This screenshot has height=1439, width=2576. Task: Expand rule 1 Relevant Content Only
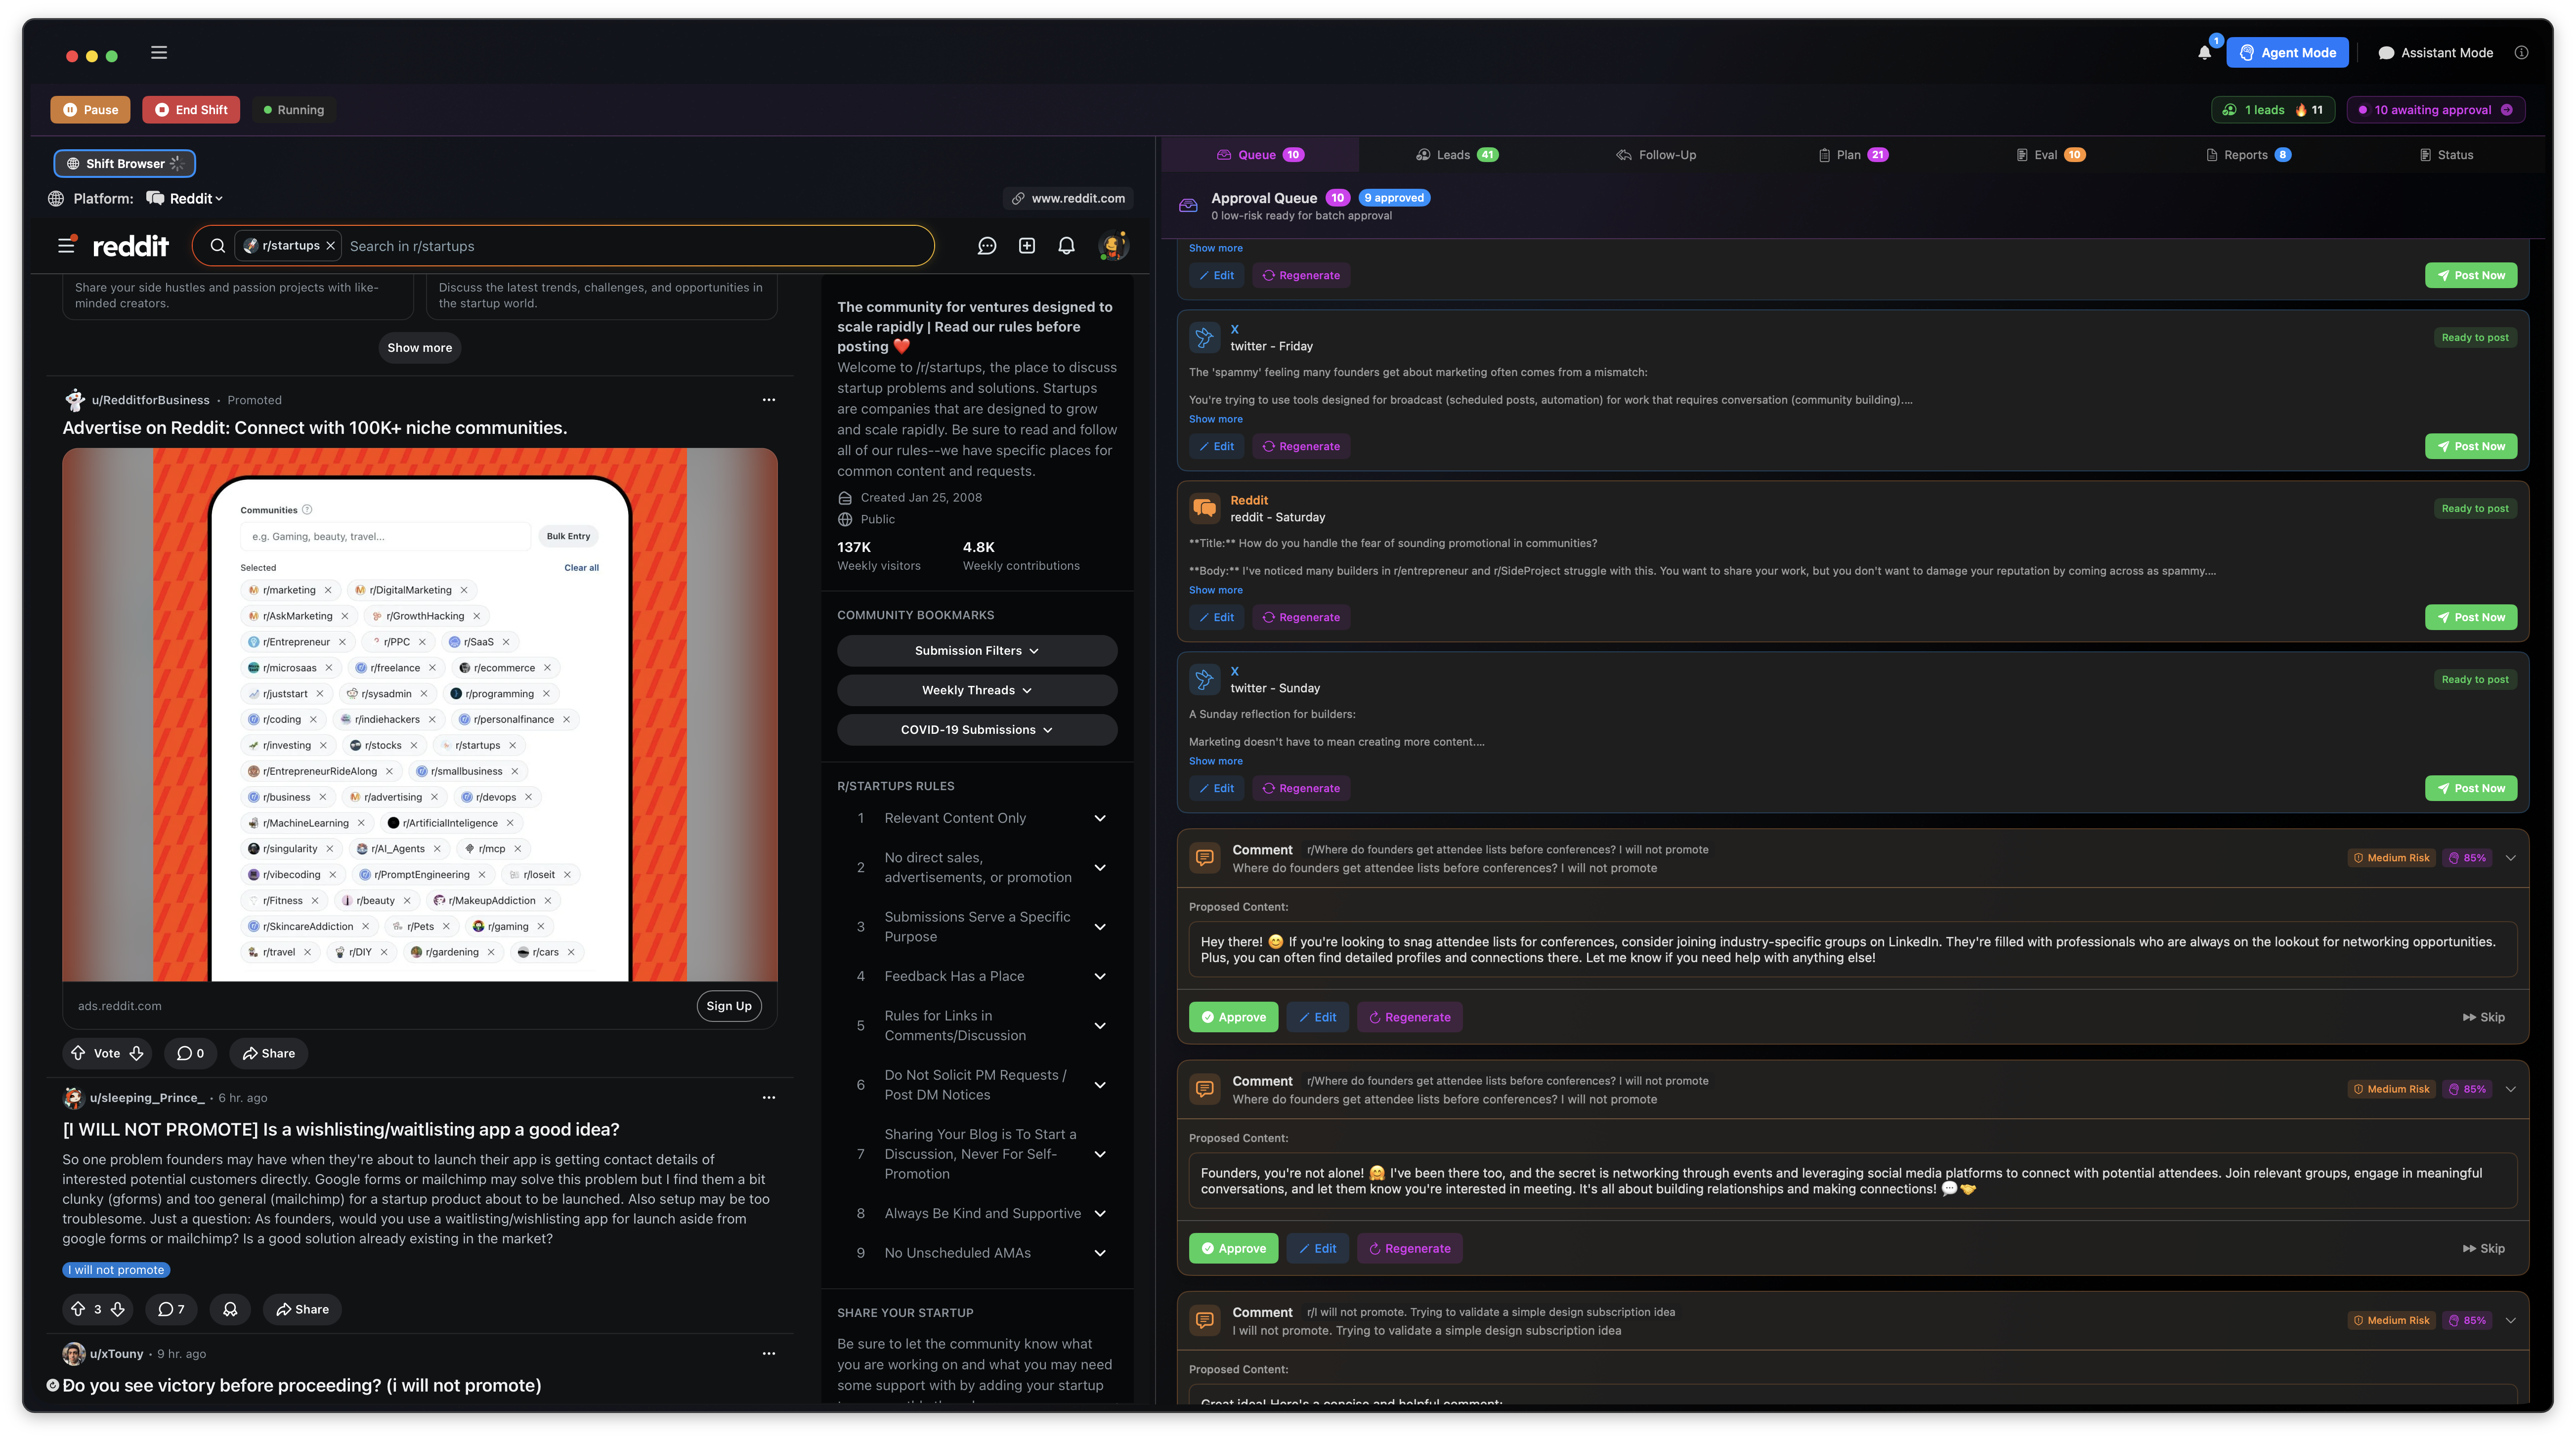tap(1100, 818)
